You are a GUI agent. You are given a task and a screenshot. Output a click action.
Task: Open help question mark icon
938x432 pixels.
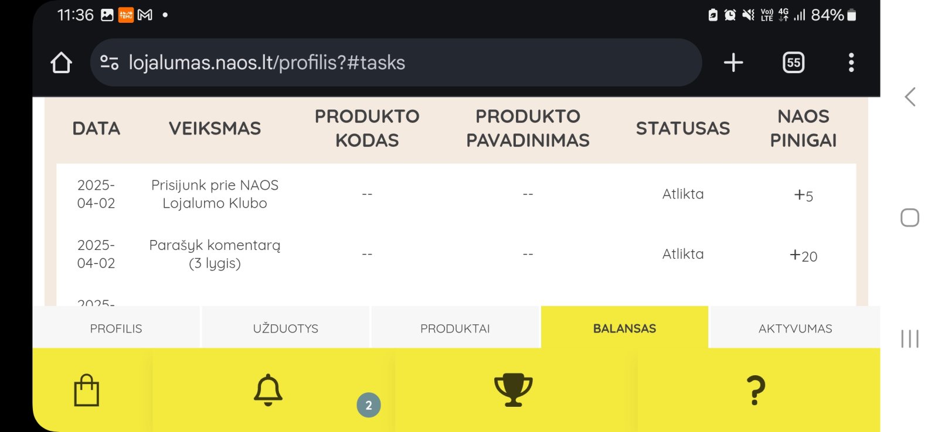click(756, 390)
